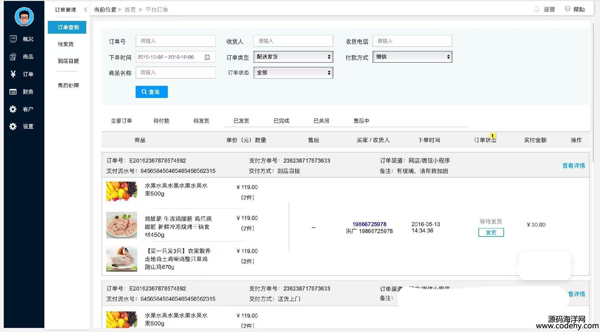The image size is (600, 332).
Task: Open 查看详情 for the first order
Action: coord(573,166)
